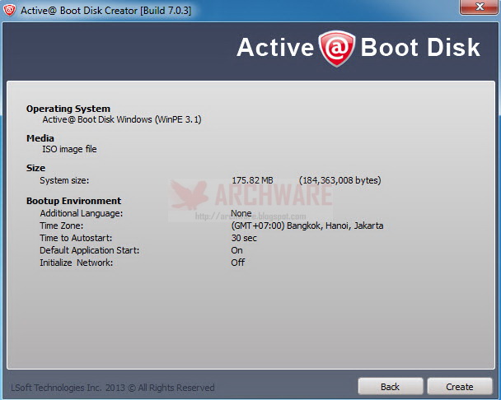Click the red shield logo in banner

337,49
